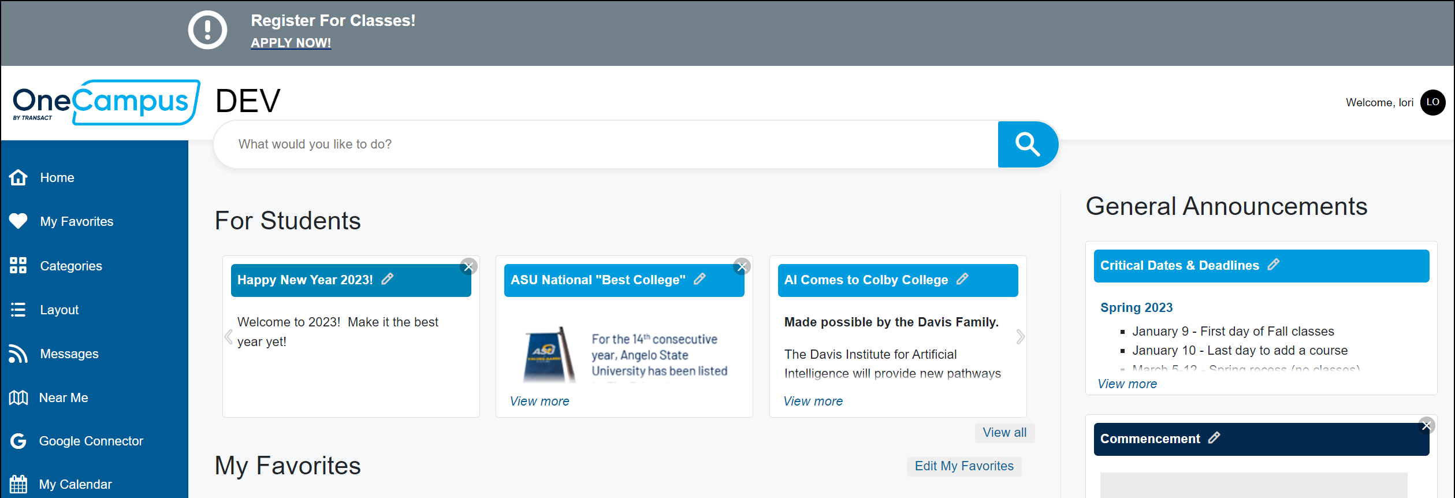
Task: Go to previous student announcement card
Action: pyautogui.click(x=229, y=337)
